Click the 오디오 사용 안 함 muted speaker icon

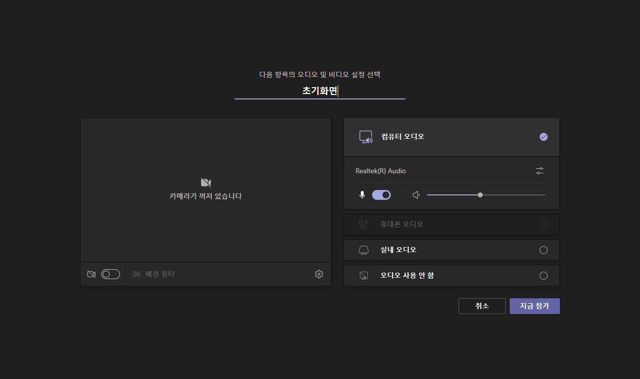(x=363, y=275)
